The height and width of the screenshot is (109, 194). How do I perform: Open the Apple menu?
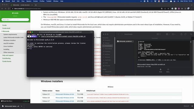[3, 1]
